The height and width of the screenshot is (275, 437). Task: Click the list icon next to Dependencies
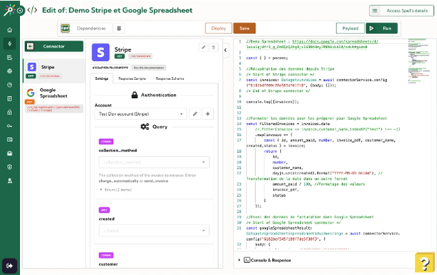119,28
